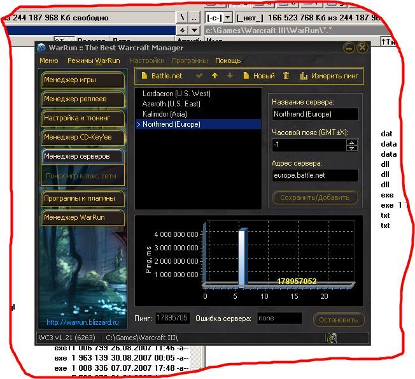Open Менеджер CD-Key'ев section
415x379 pixels.
83,137
